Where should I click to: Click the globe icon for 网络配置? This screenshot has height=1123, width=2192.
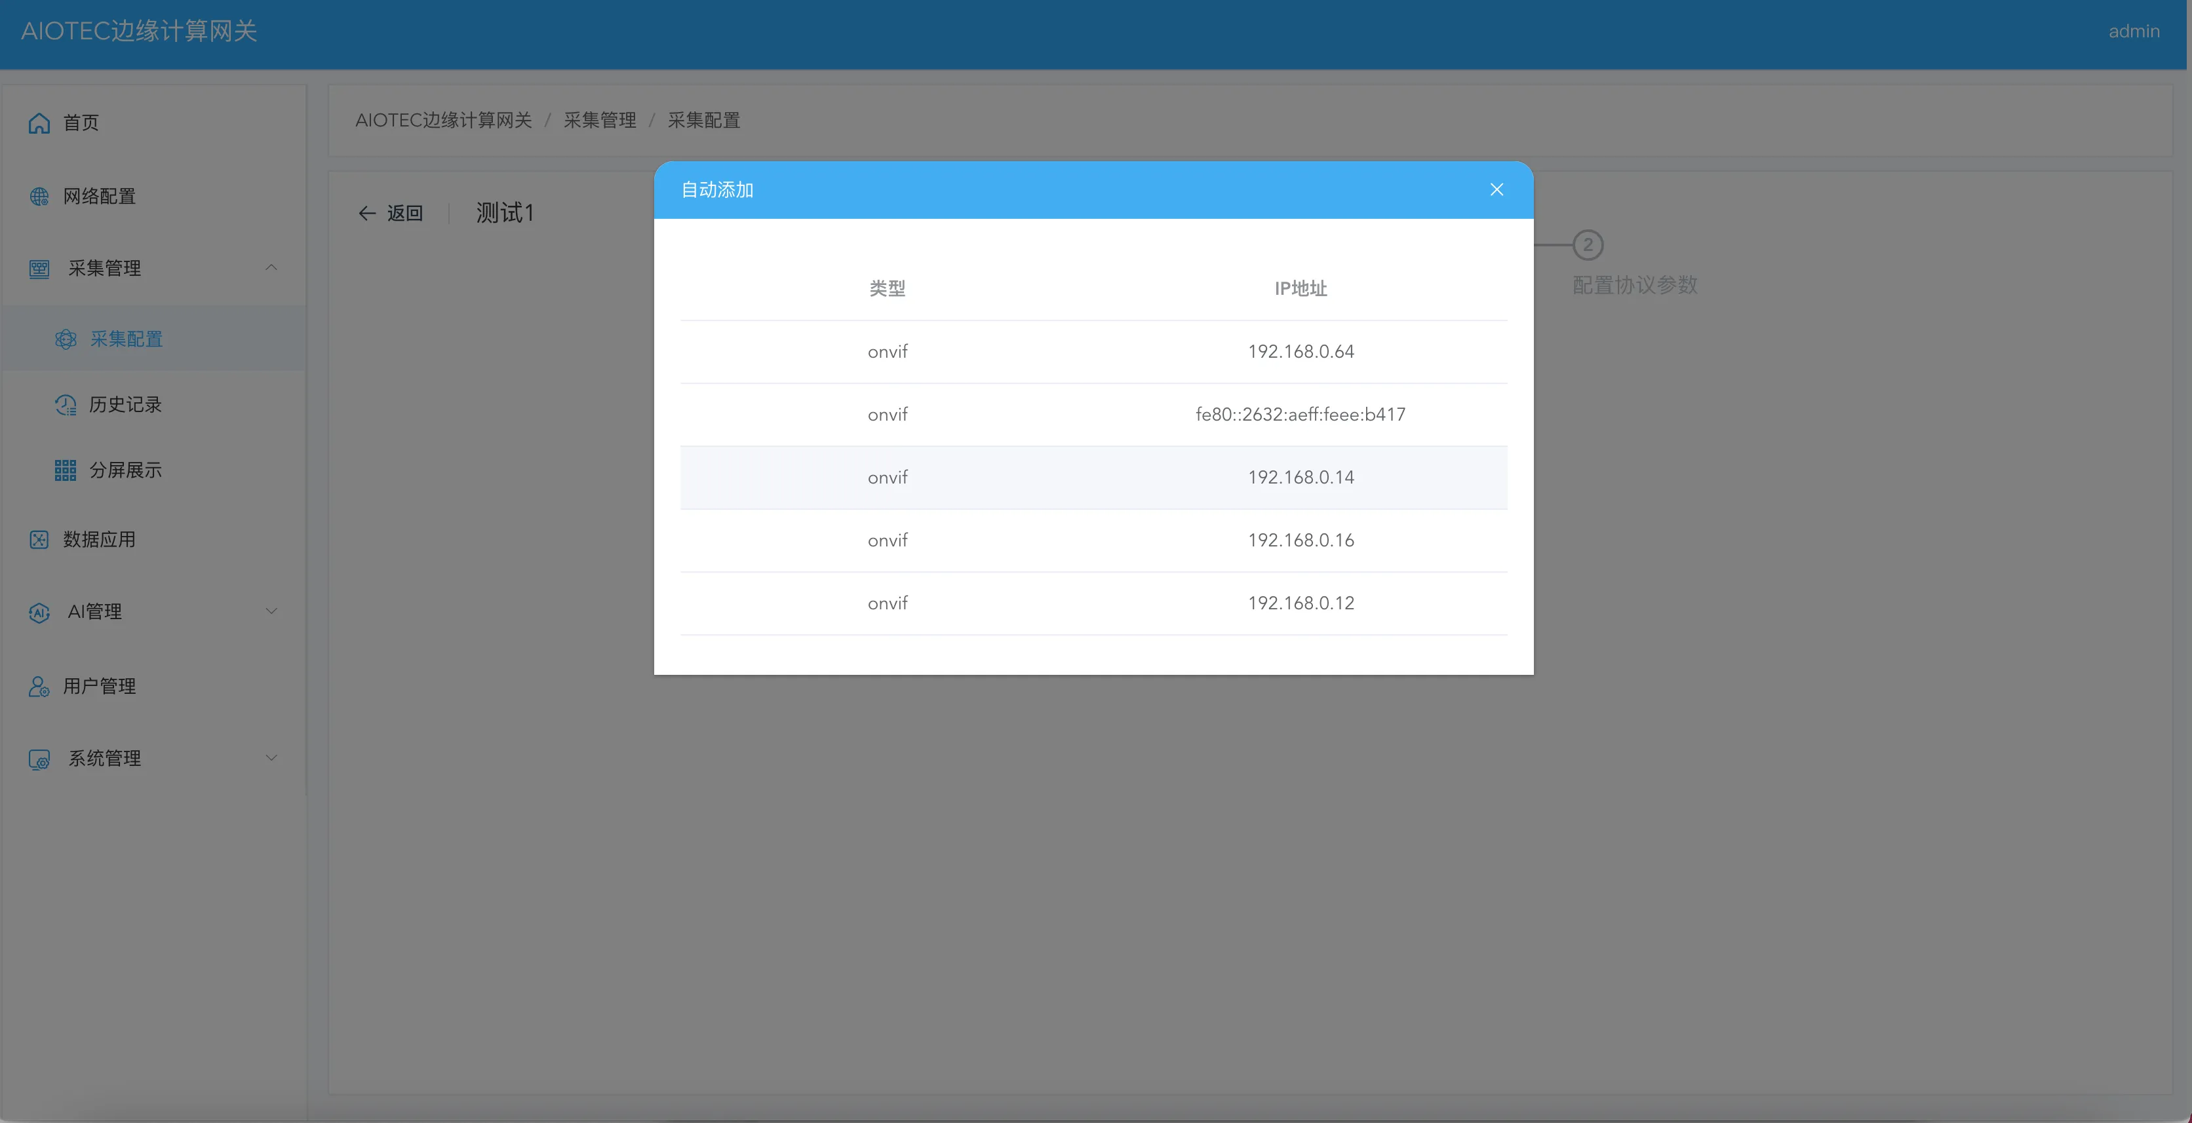pos(39,197)
